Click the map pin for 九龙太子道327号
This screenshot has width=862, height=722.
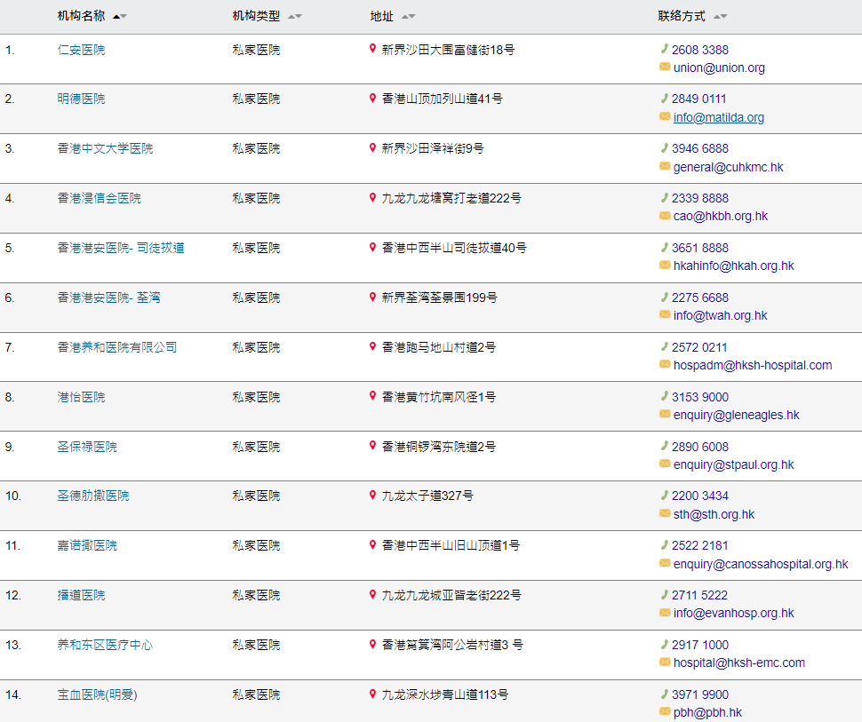(372, 496)
